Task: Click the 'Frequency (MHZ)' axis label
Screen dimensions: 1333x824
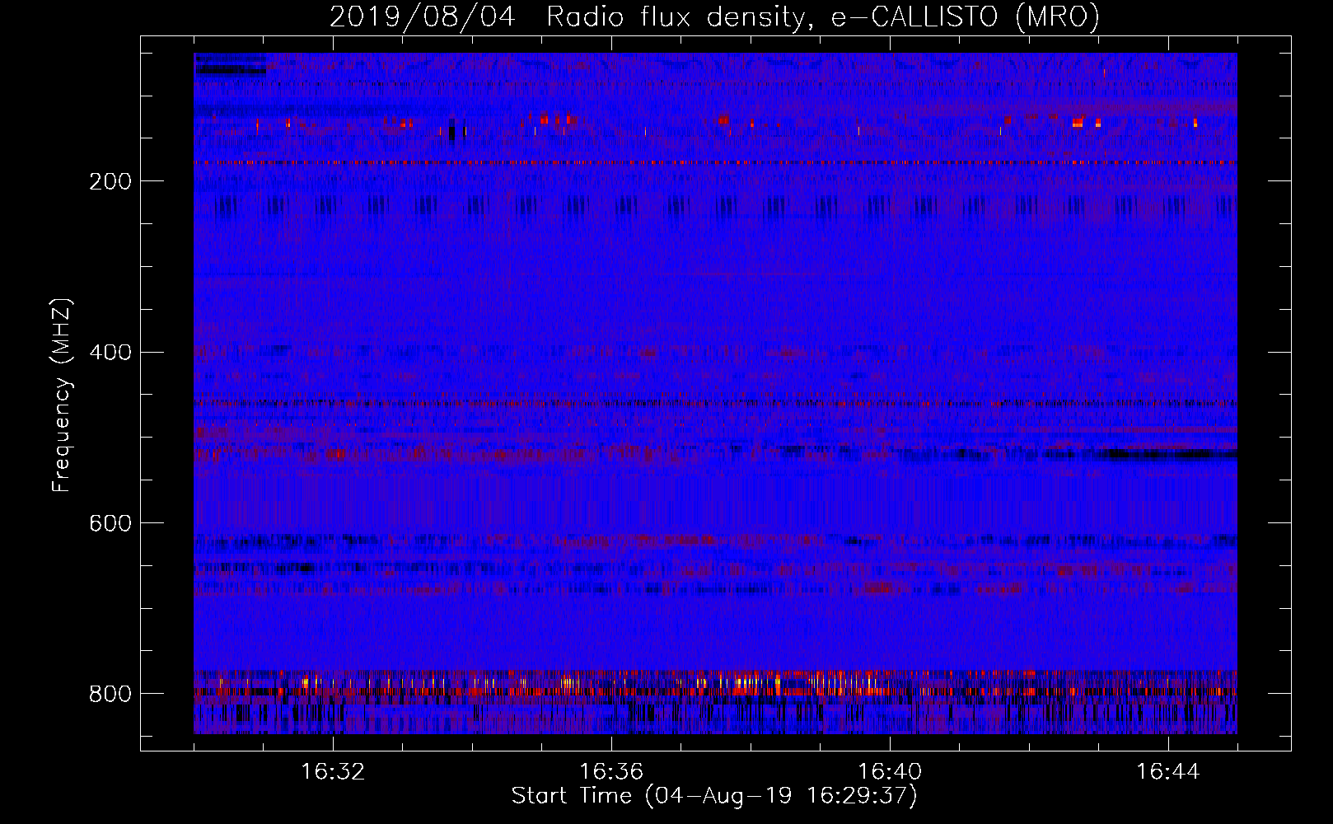Action: pos(62,395)
